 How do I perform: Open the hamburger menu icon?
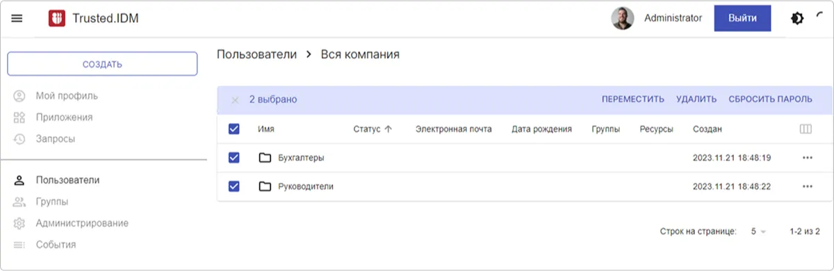coord(17,19)
